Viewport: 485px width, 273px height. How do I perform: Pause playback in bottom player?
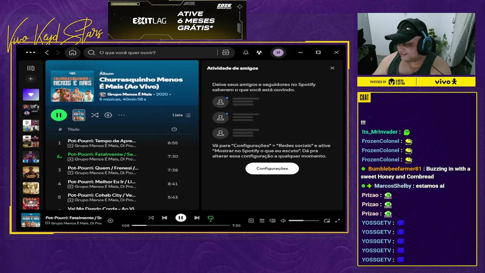point(181,218)
